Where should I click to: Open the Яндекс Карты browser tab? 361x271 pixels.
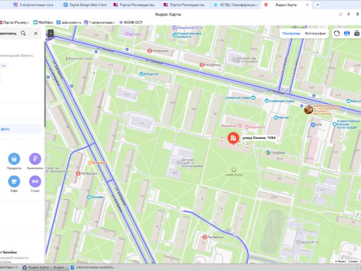286,5
